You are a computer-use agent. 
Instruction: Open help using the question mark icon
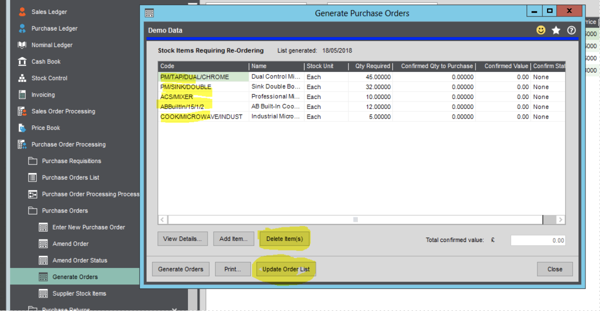(x=571, y=30)
